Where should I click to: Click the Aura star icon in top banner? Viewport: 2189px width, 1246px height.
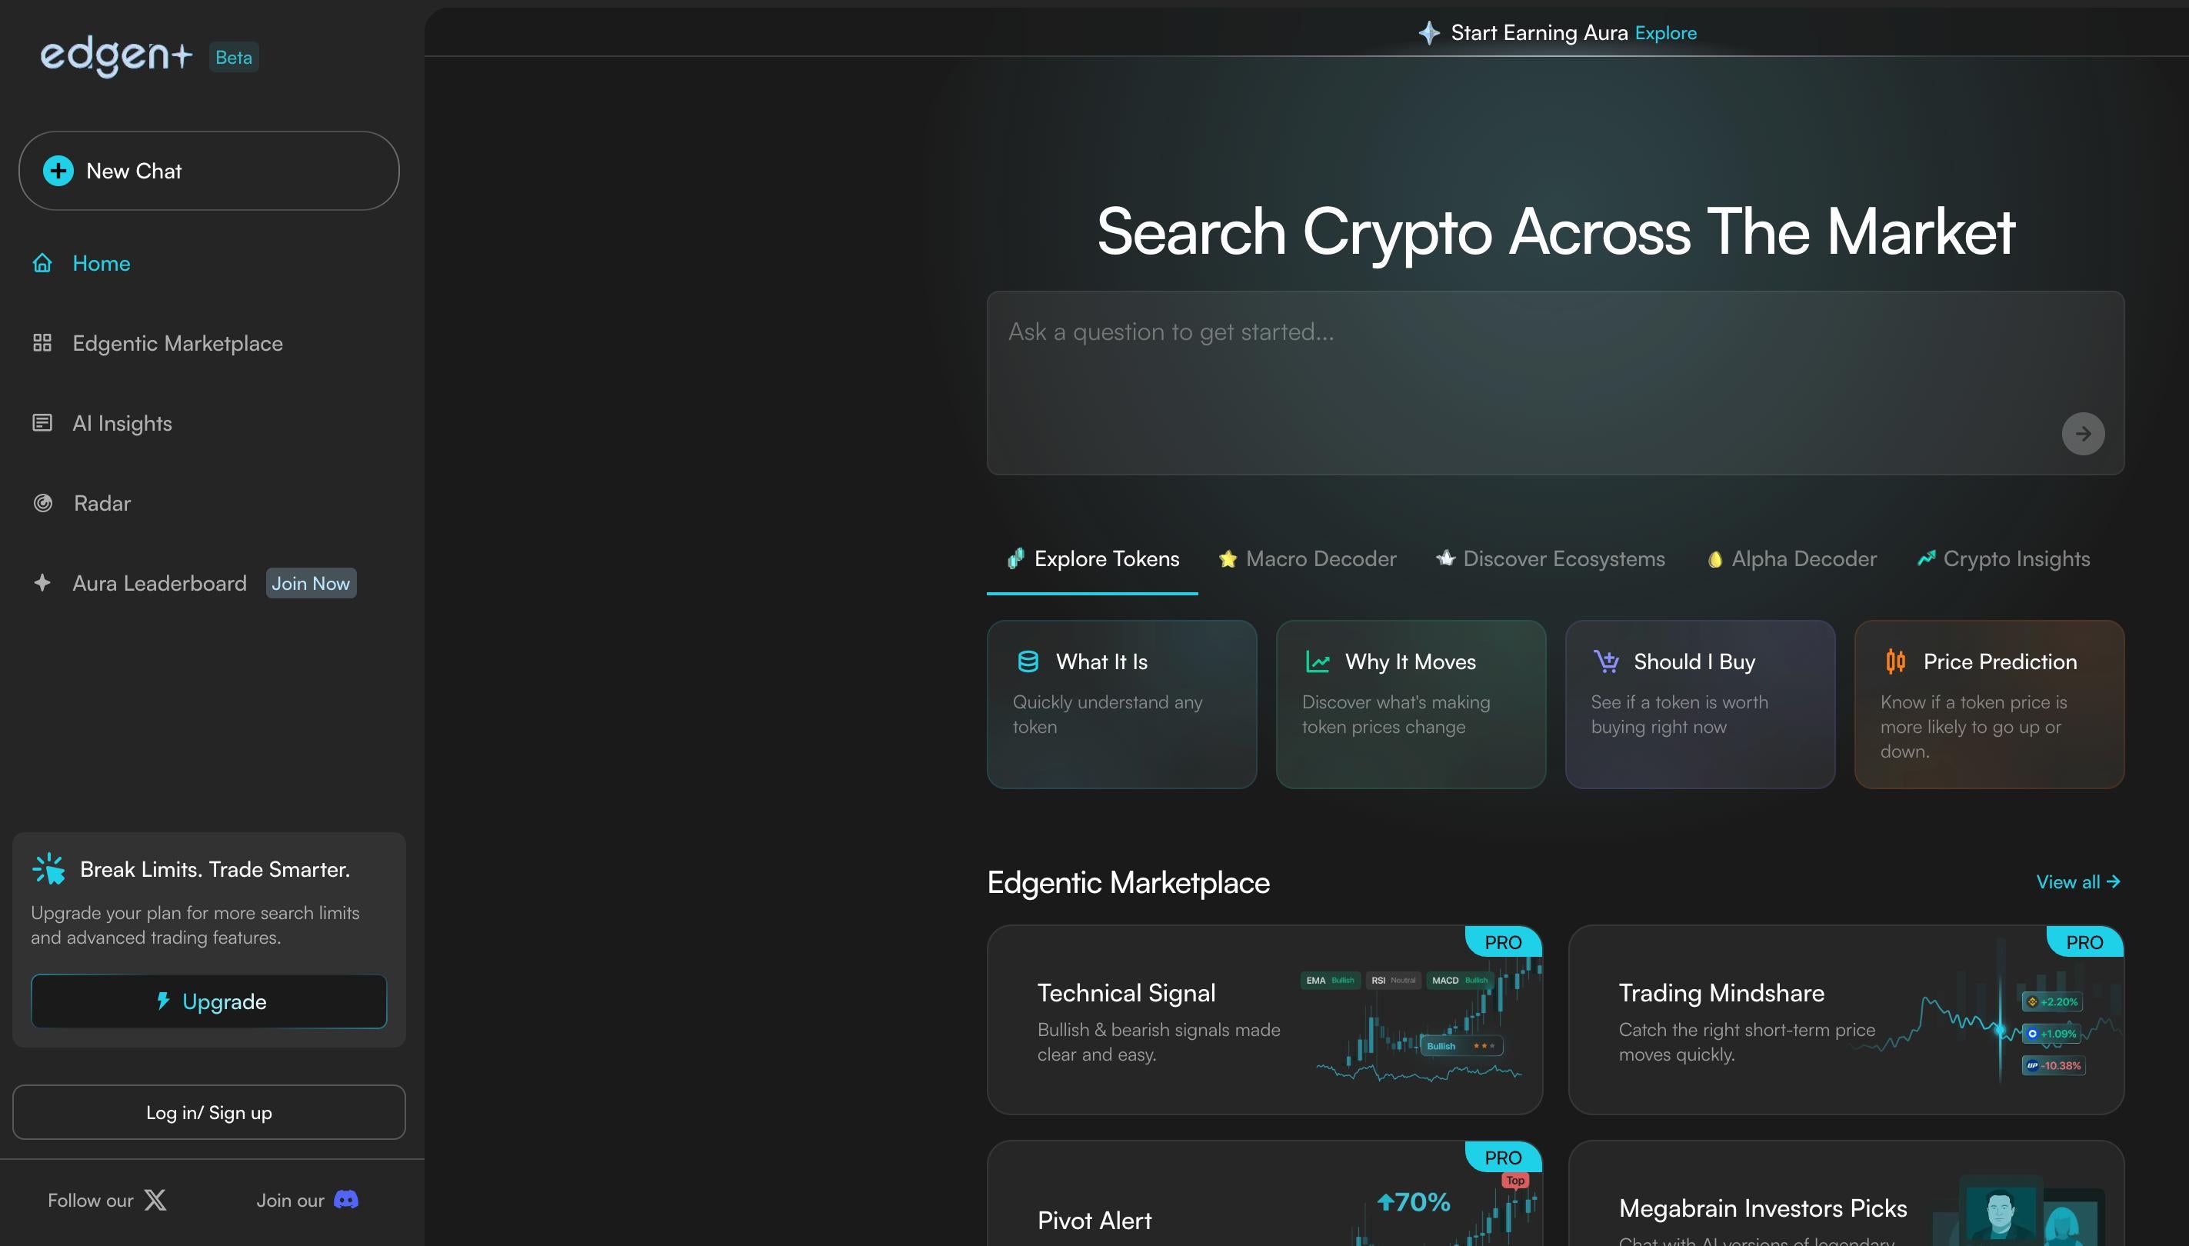[1428, 32]
